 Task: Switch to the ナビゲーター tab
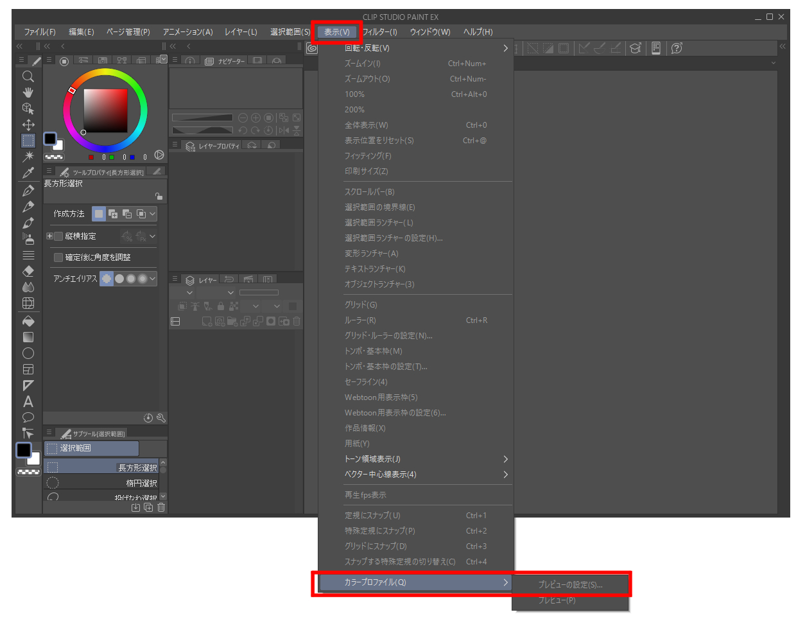[224, 61]
